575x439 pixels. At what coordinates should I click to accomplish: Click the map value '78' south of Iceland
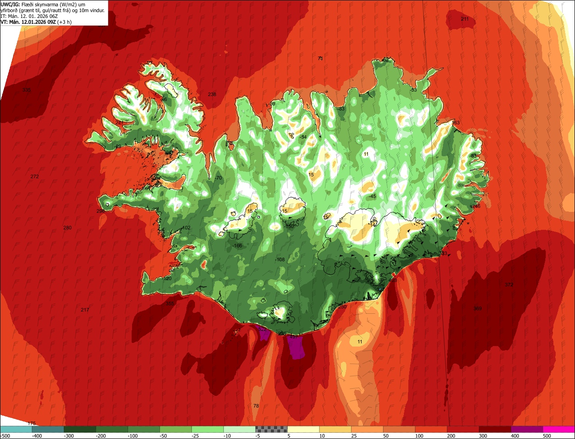coord(256,406)
